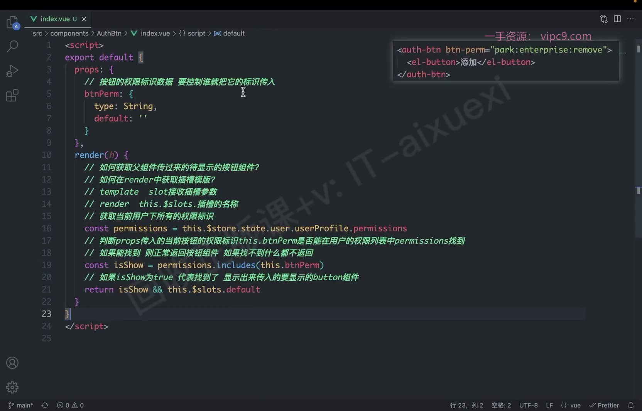642x411 pixels.
Task: Click the open changes compare icon
Action: (x=604, y=19)
